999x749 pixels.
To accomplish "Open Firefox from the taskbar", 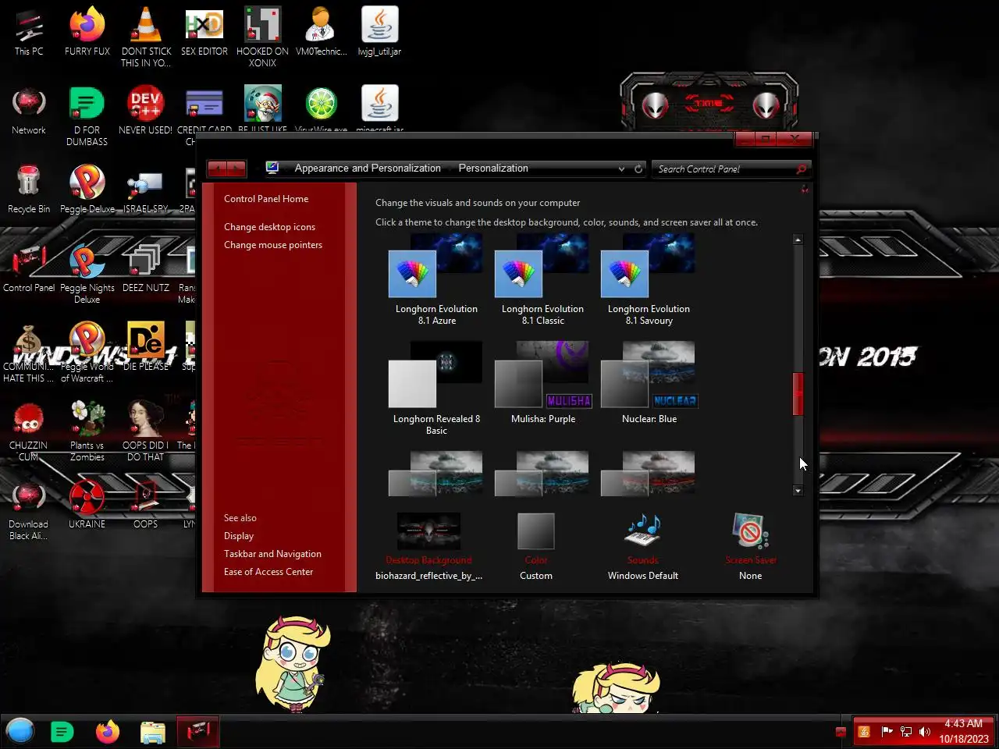I will pos(108,732).
